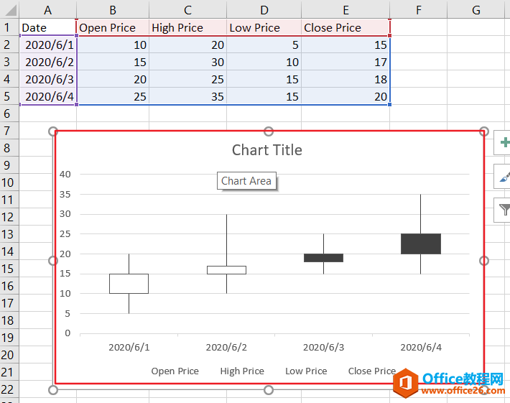Click vertical axis label 0
The height and width of the screenshot is (403, 510).
pyautogui.click(x=68, y=333)
